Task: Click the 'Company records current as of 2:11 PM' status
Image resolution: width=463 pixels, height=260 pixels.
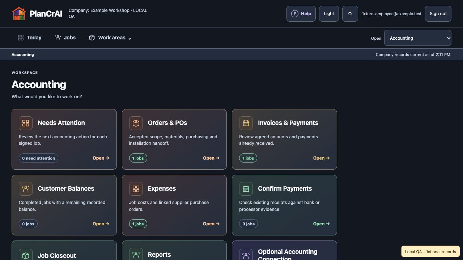Action: pyautogui.click(x=413, y=55)
